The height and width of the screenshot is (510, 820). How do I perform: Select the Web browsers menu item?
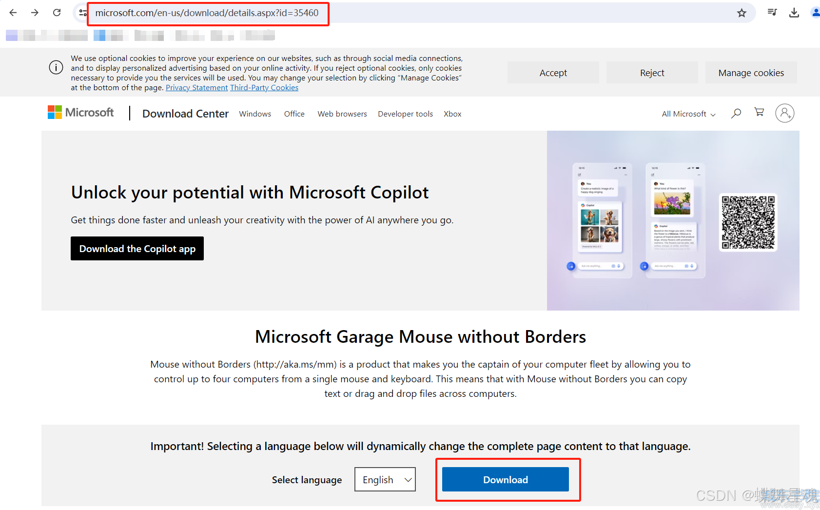pyautogui.click(x=342, y=114)
